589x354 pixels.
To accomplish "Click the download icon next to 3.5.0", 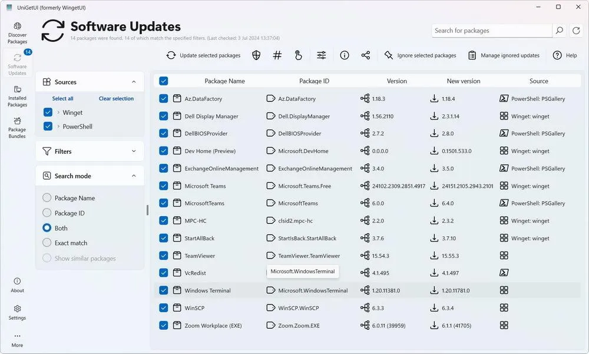I will pos(434,168).
